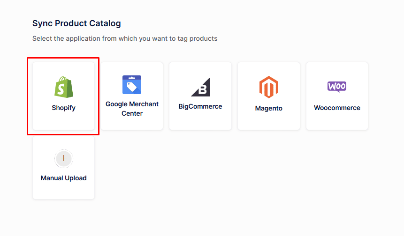Viewport: 404px width, 236px height.
Task: Click the Google Merchant Center tag icon
Action: pos(132,85)
